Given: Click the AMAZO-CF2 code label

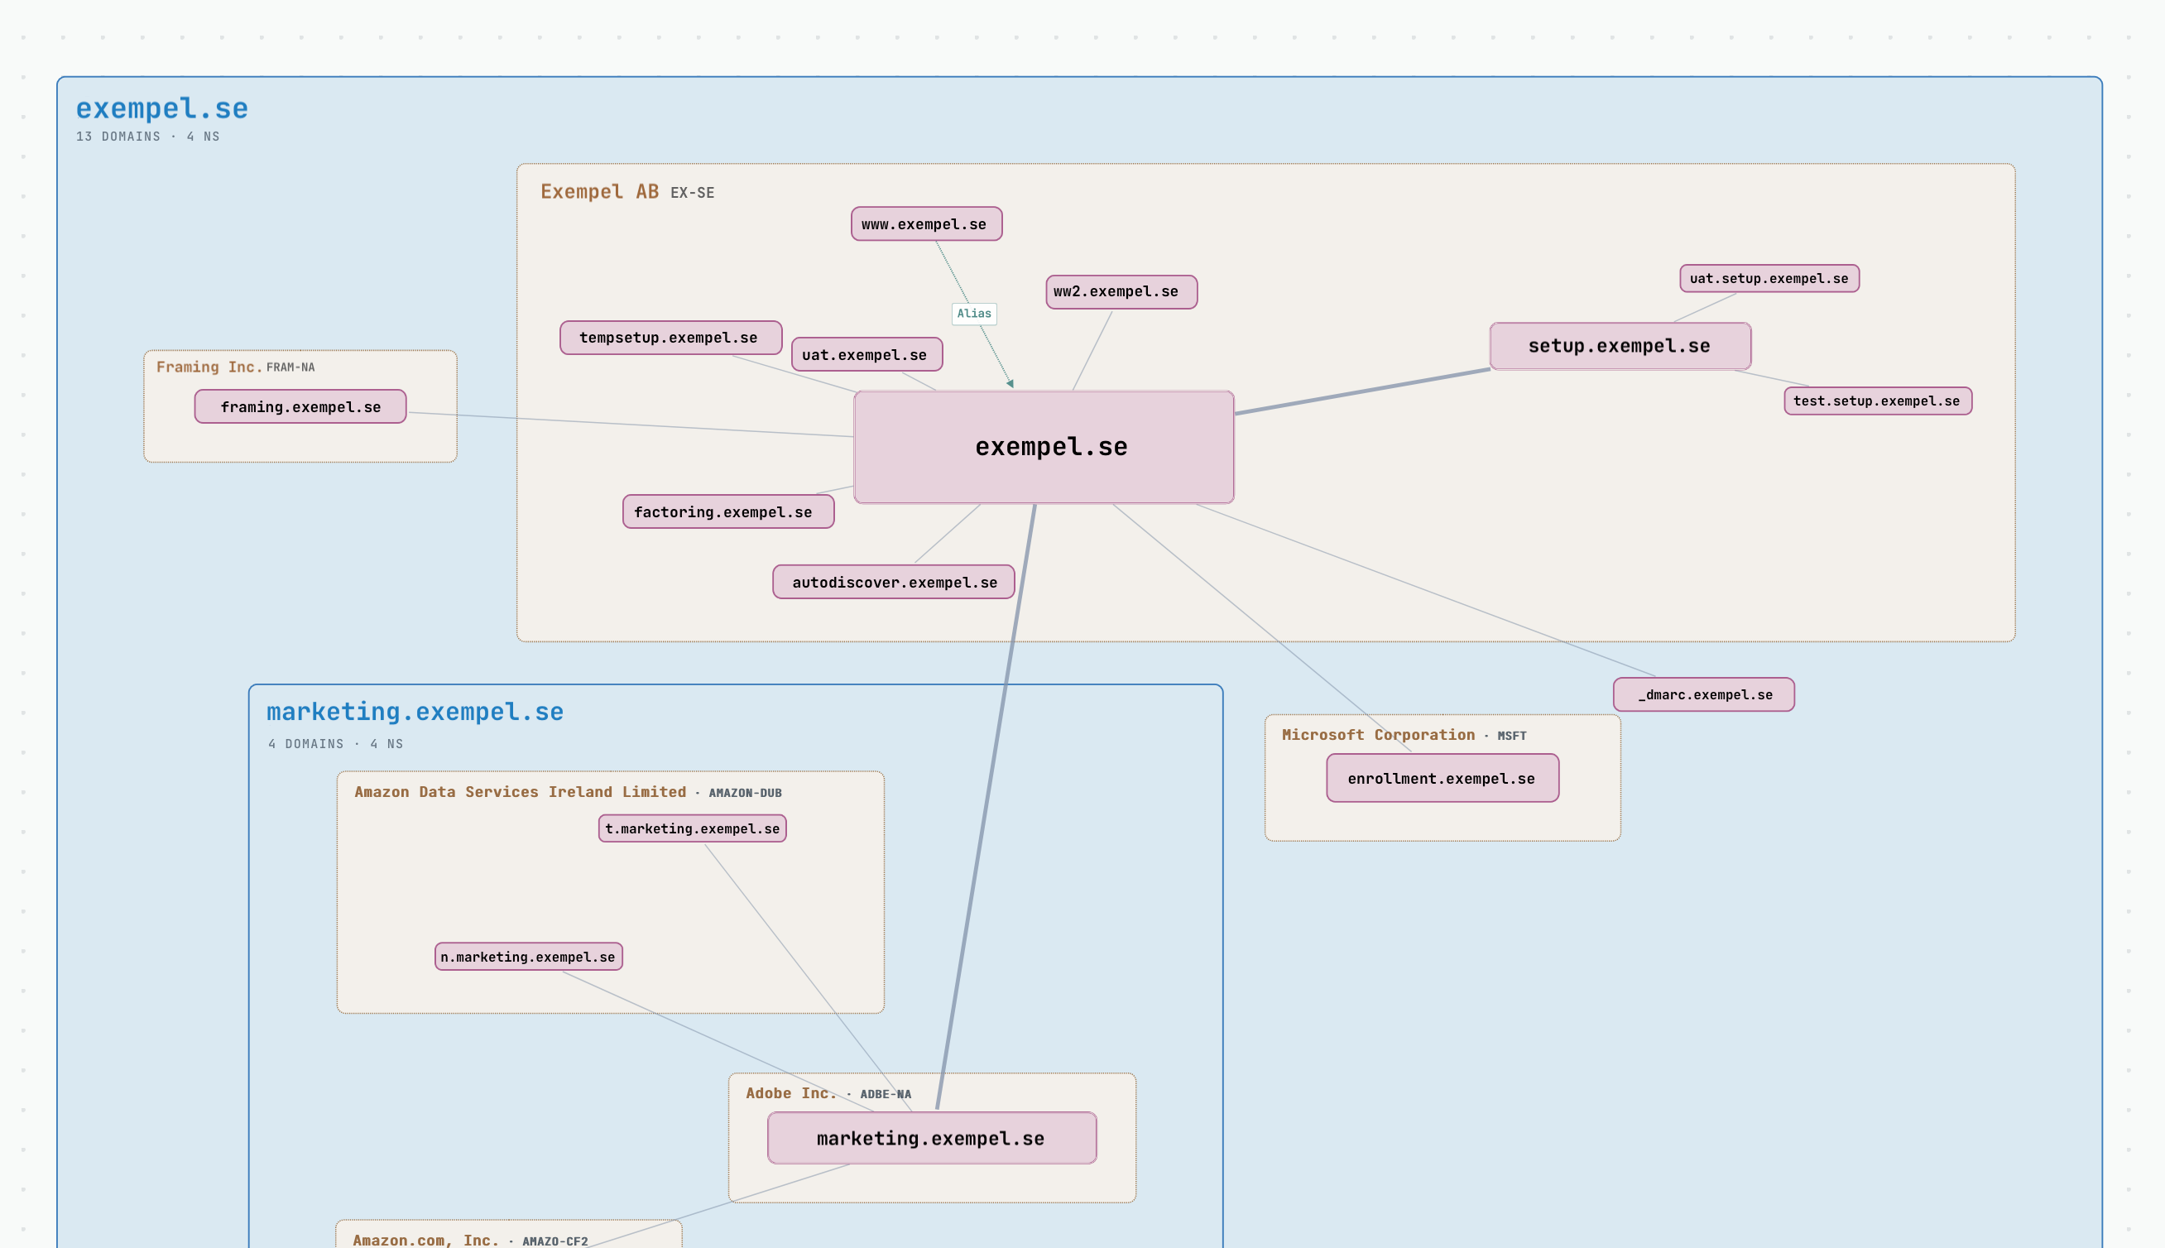Looking at the screenshot, I should [554, 1241].
